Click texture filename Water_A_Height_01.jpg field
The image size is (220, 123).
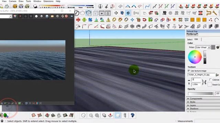click(x=201, y=75)
